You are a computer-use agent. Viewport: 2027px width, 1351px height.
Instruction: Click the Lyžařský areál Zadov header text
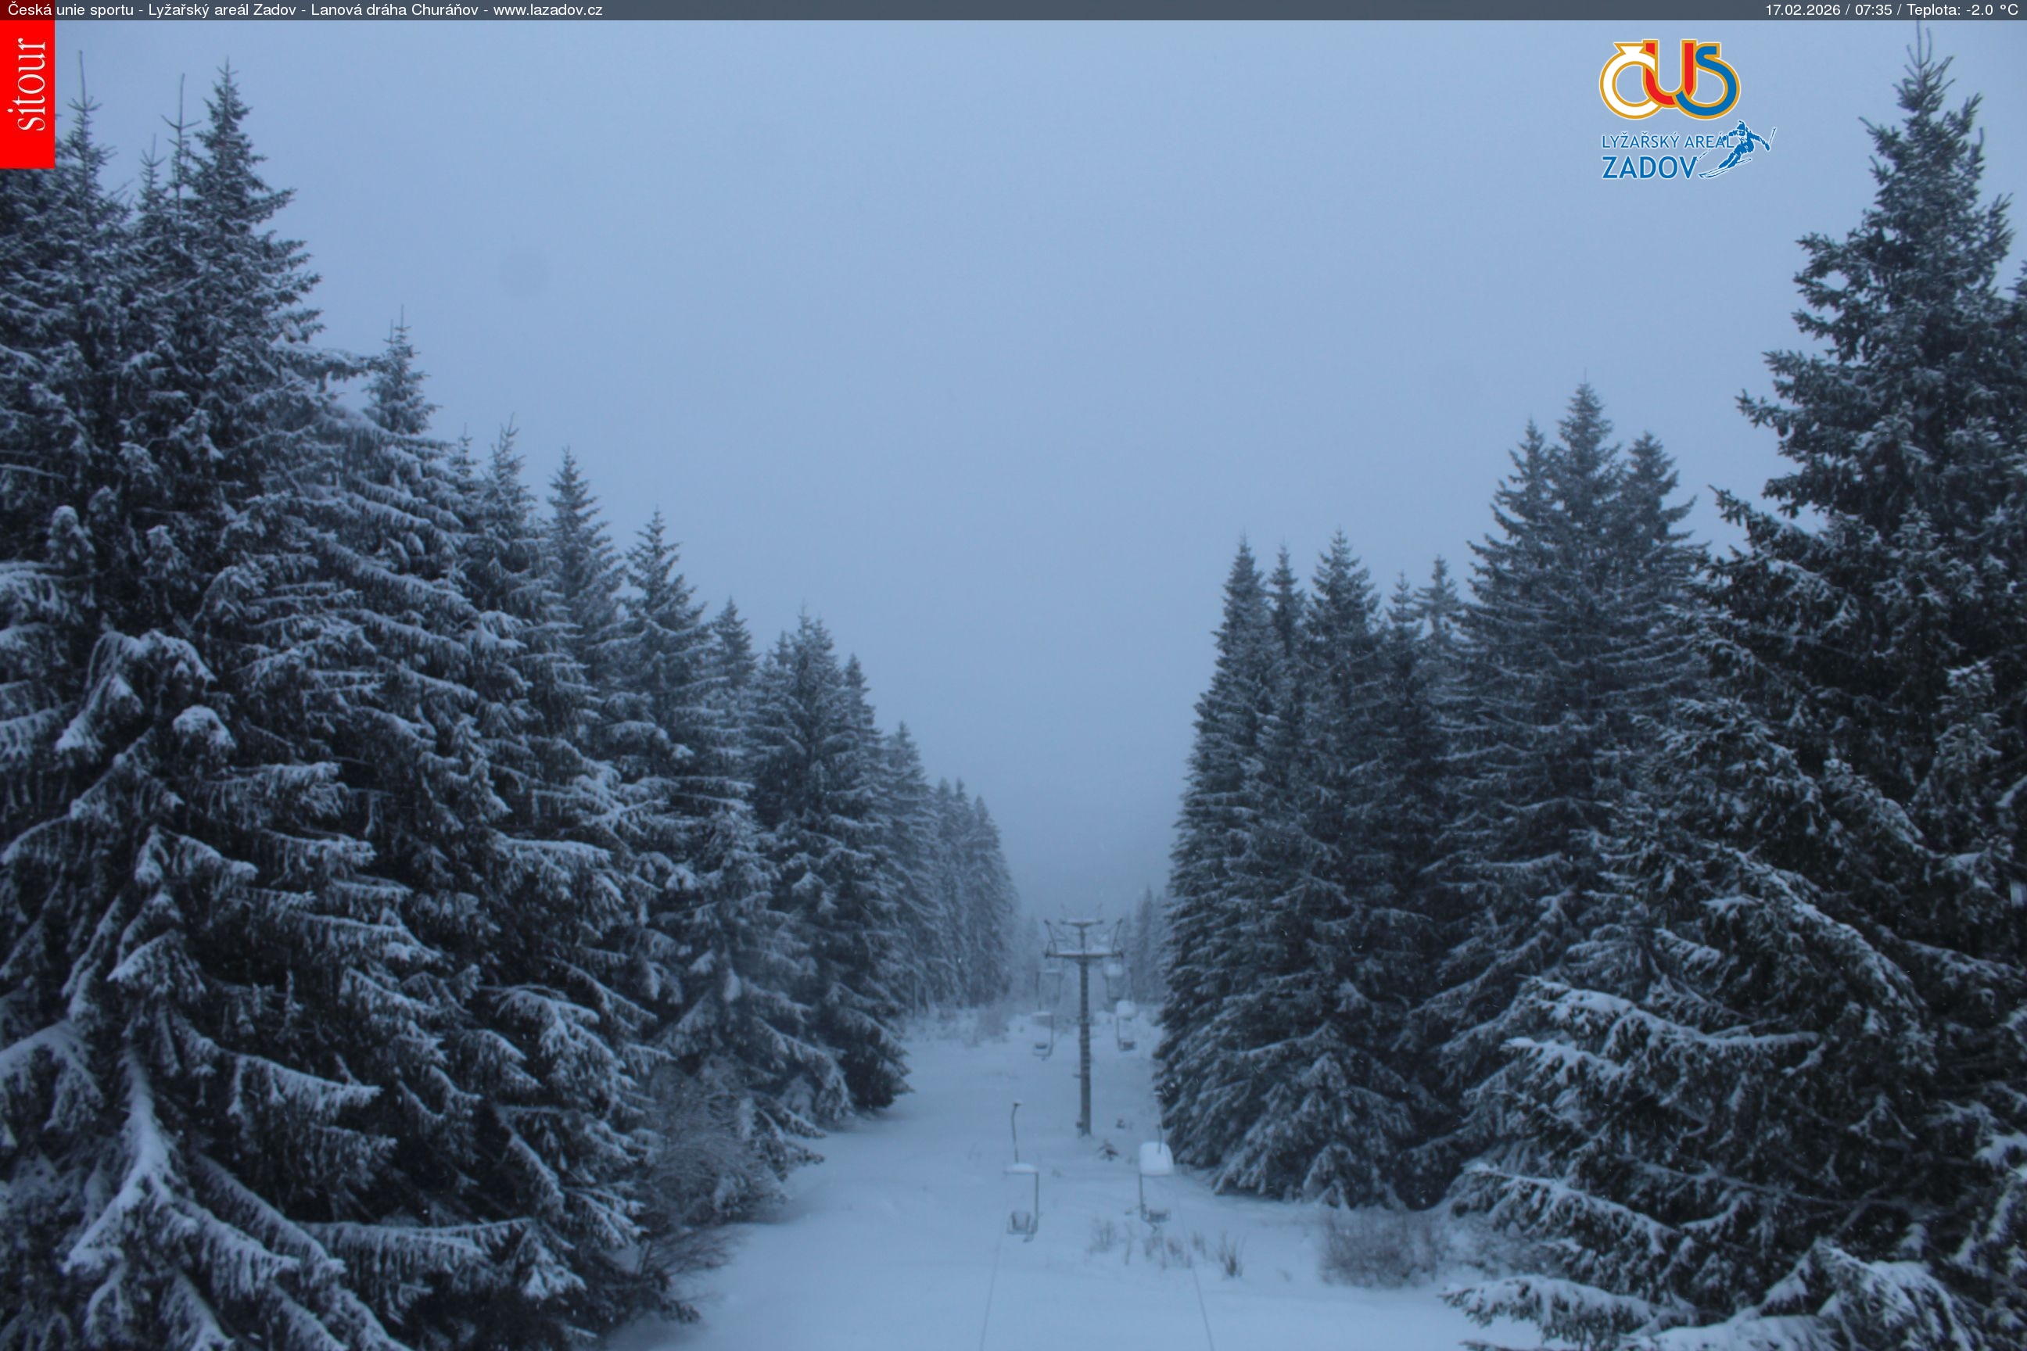coord(221,9)
